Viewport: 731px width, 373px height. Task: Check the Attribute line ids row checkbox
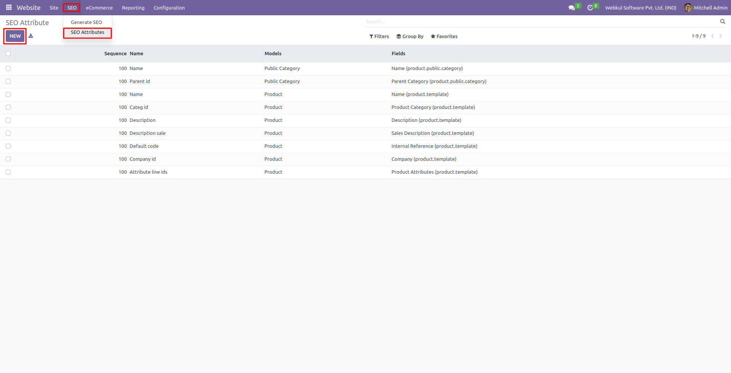click(x=8, y=172)
